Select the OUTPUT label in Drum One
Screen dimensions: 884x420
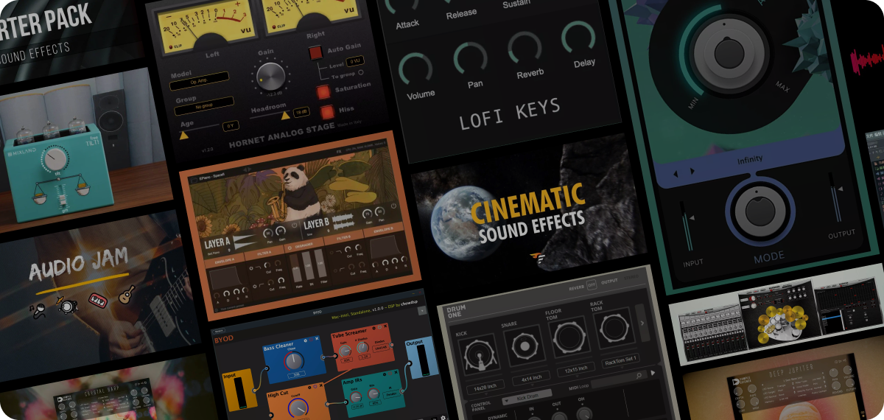tap(611, 281)
